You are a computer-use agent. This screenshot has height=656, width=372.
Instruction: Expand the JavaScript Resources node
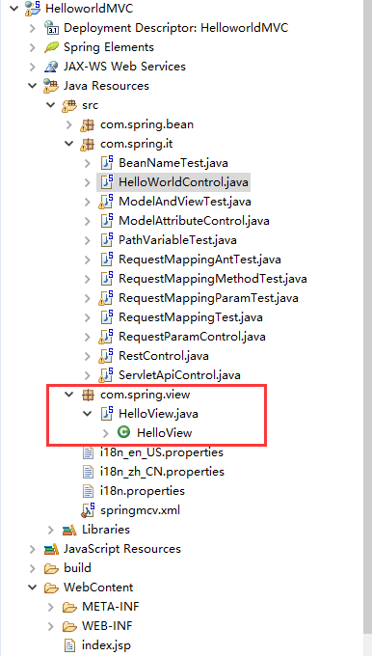tap(32, 549)
